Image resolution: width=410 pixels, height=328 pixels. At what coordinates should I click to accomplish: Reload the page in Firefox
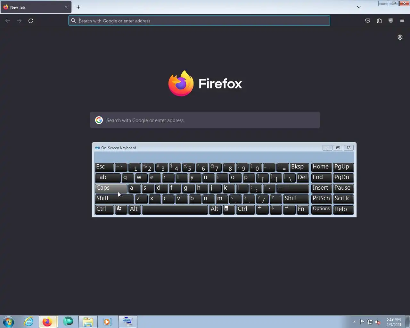coord(31,21)
